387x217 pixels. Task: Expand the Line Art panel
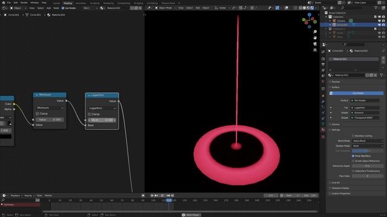336,183
